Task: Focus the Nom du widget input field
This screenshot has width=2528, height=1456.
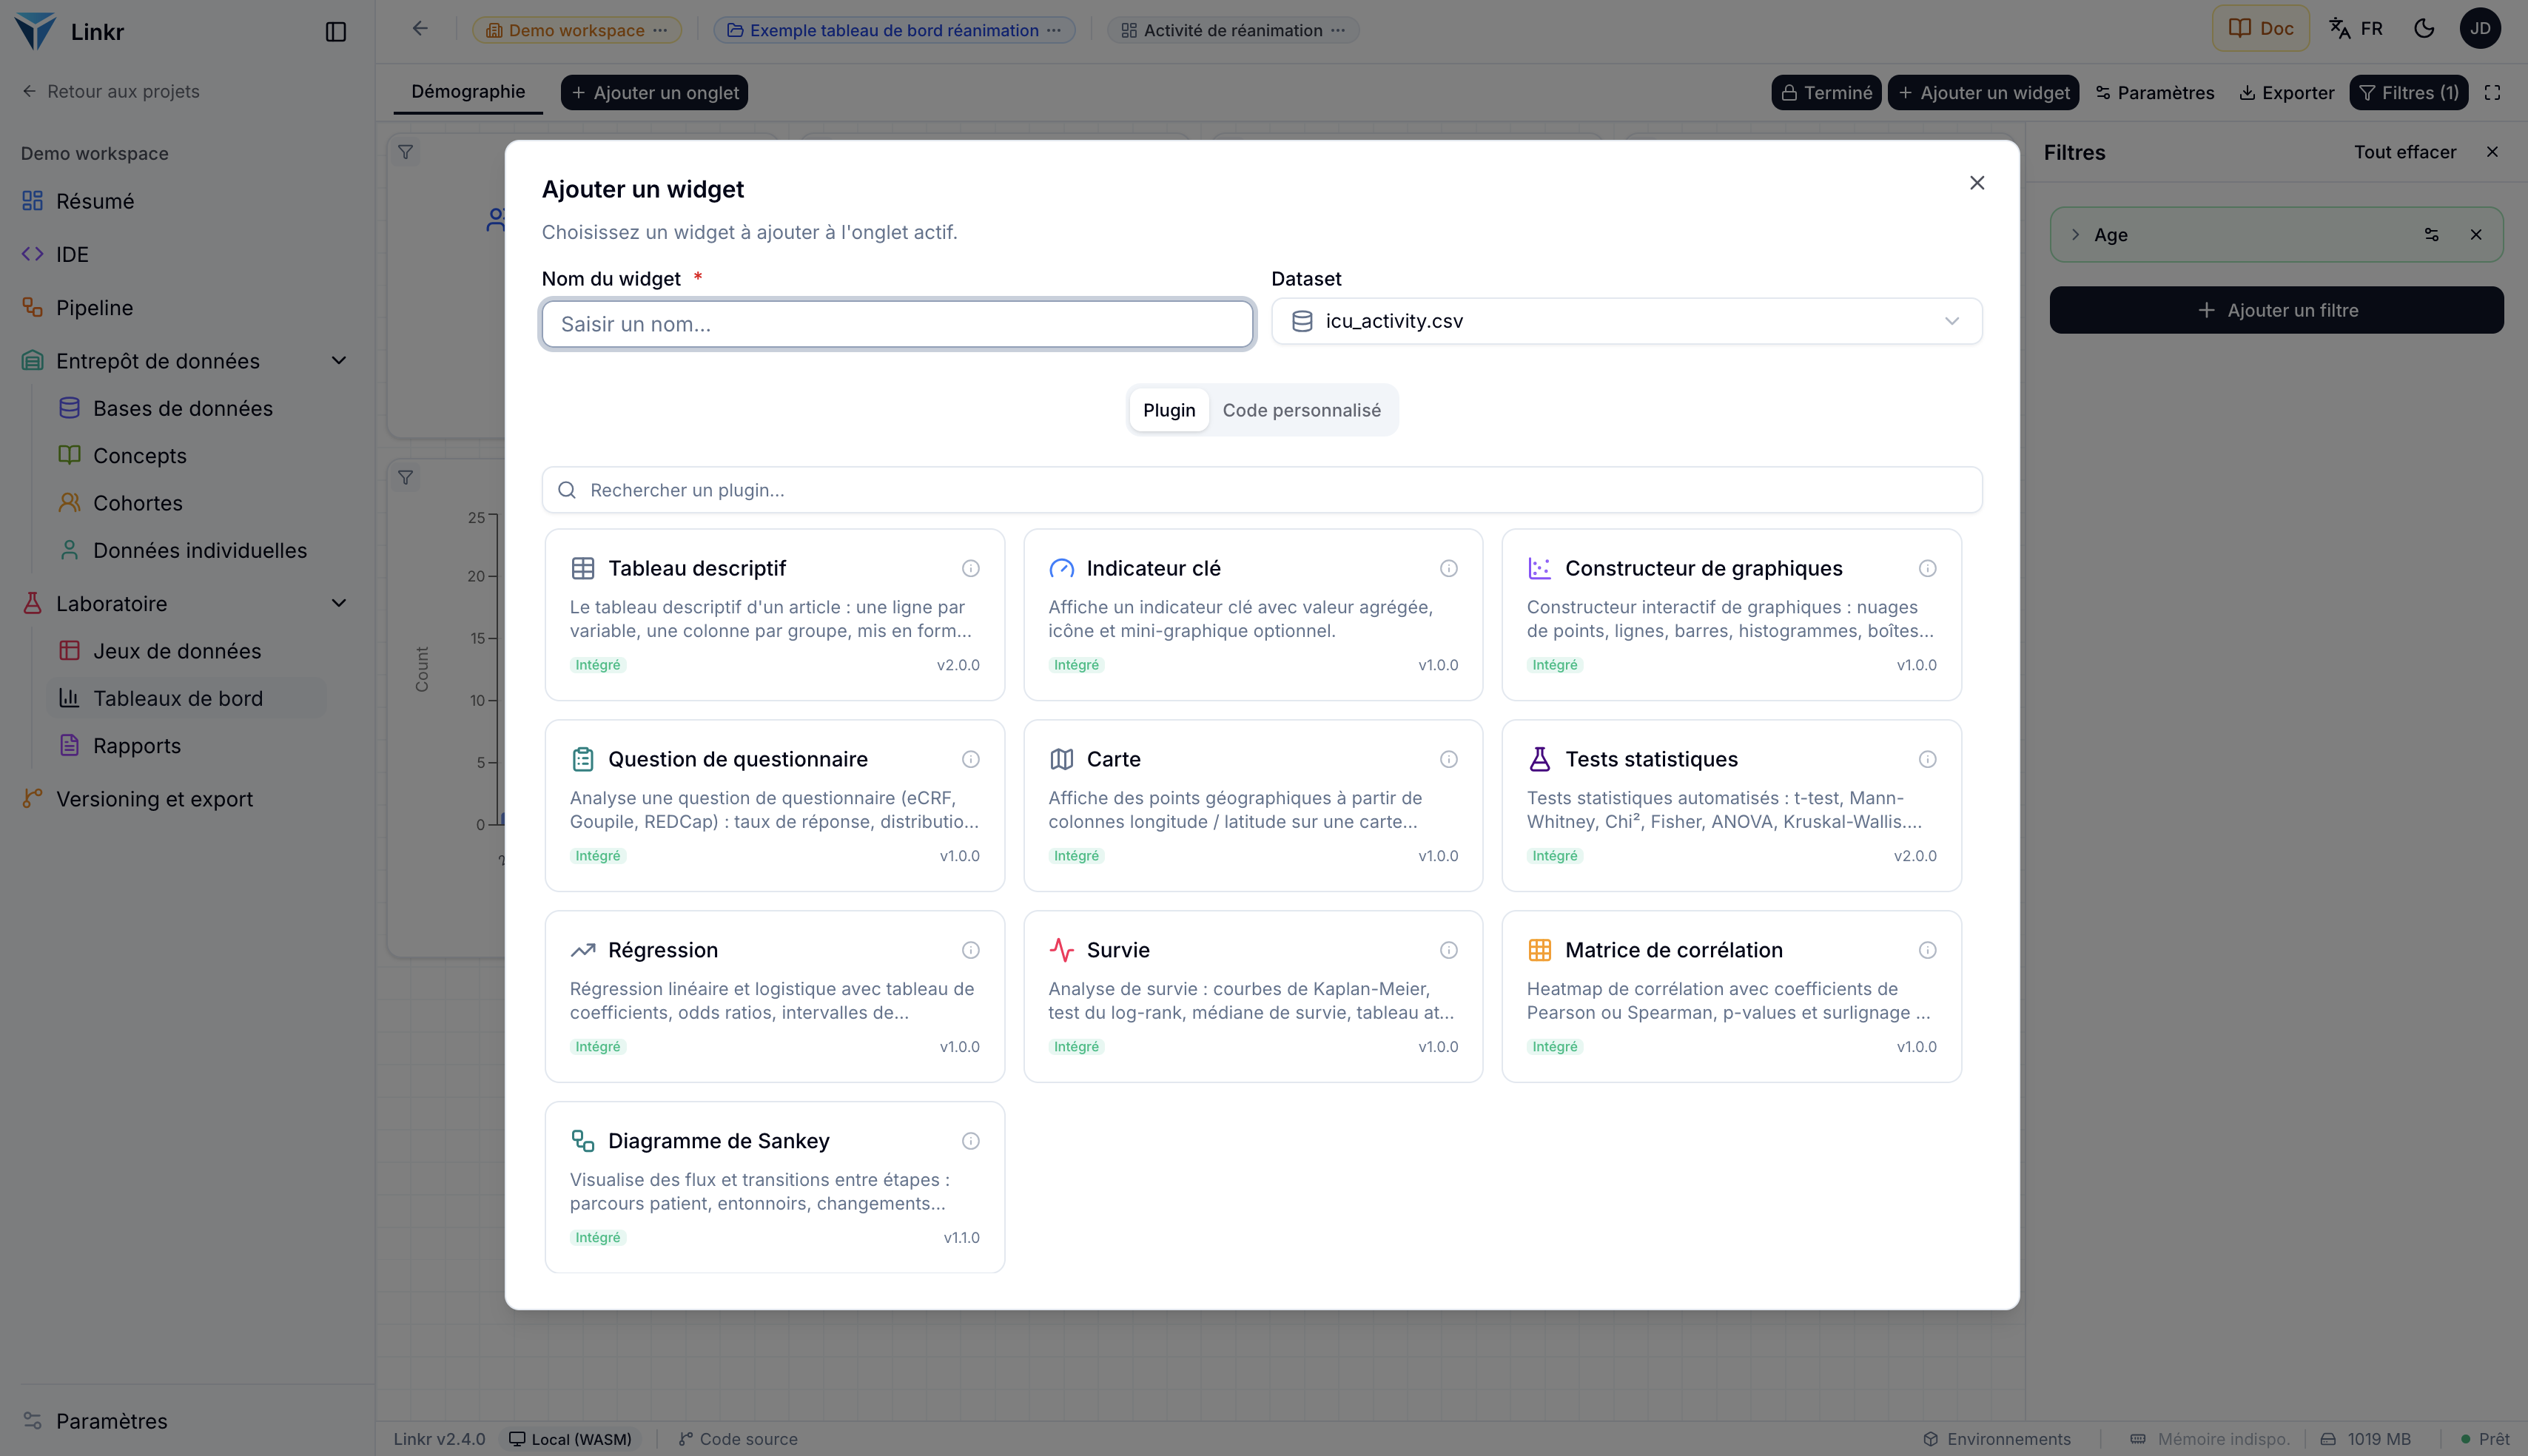Action: (897, 324)
